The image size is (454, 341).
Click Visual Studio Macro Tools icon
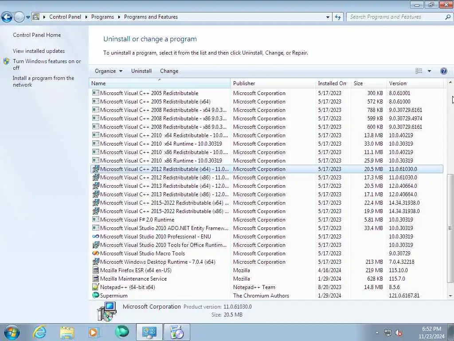(96, 253)
